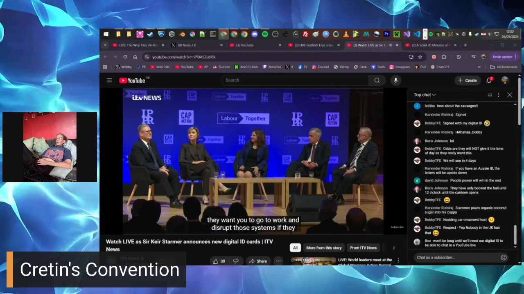Image resolution: width=524 pixels, height=294 pixels.
Task: Open Discord from the taskbar
Action: (255, 34)
